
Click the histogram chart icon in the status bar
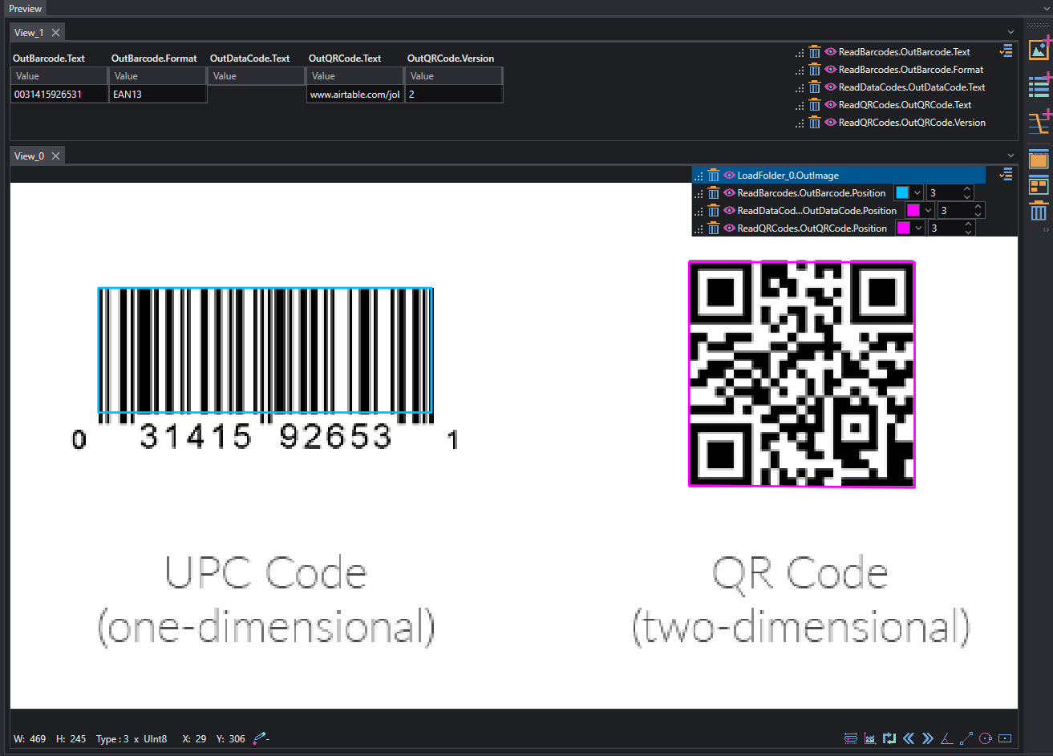pos(870,738)
